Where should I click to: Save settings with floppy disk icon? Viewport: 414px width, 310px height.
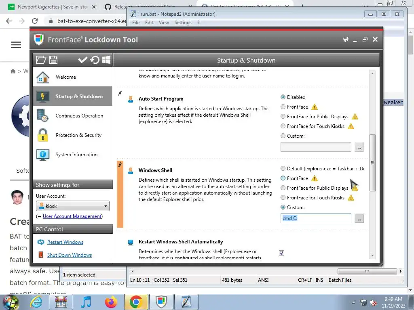(53, 60)
